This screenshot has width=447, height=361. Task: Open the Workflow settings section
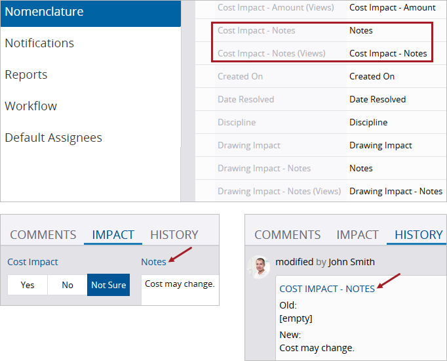click(x=31, y=106)
